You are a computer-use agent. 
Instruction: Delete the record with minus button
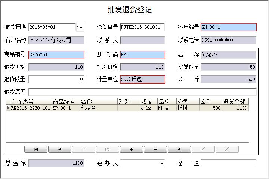click(x=155, y=149)
